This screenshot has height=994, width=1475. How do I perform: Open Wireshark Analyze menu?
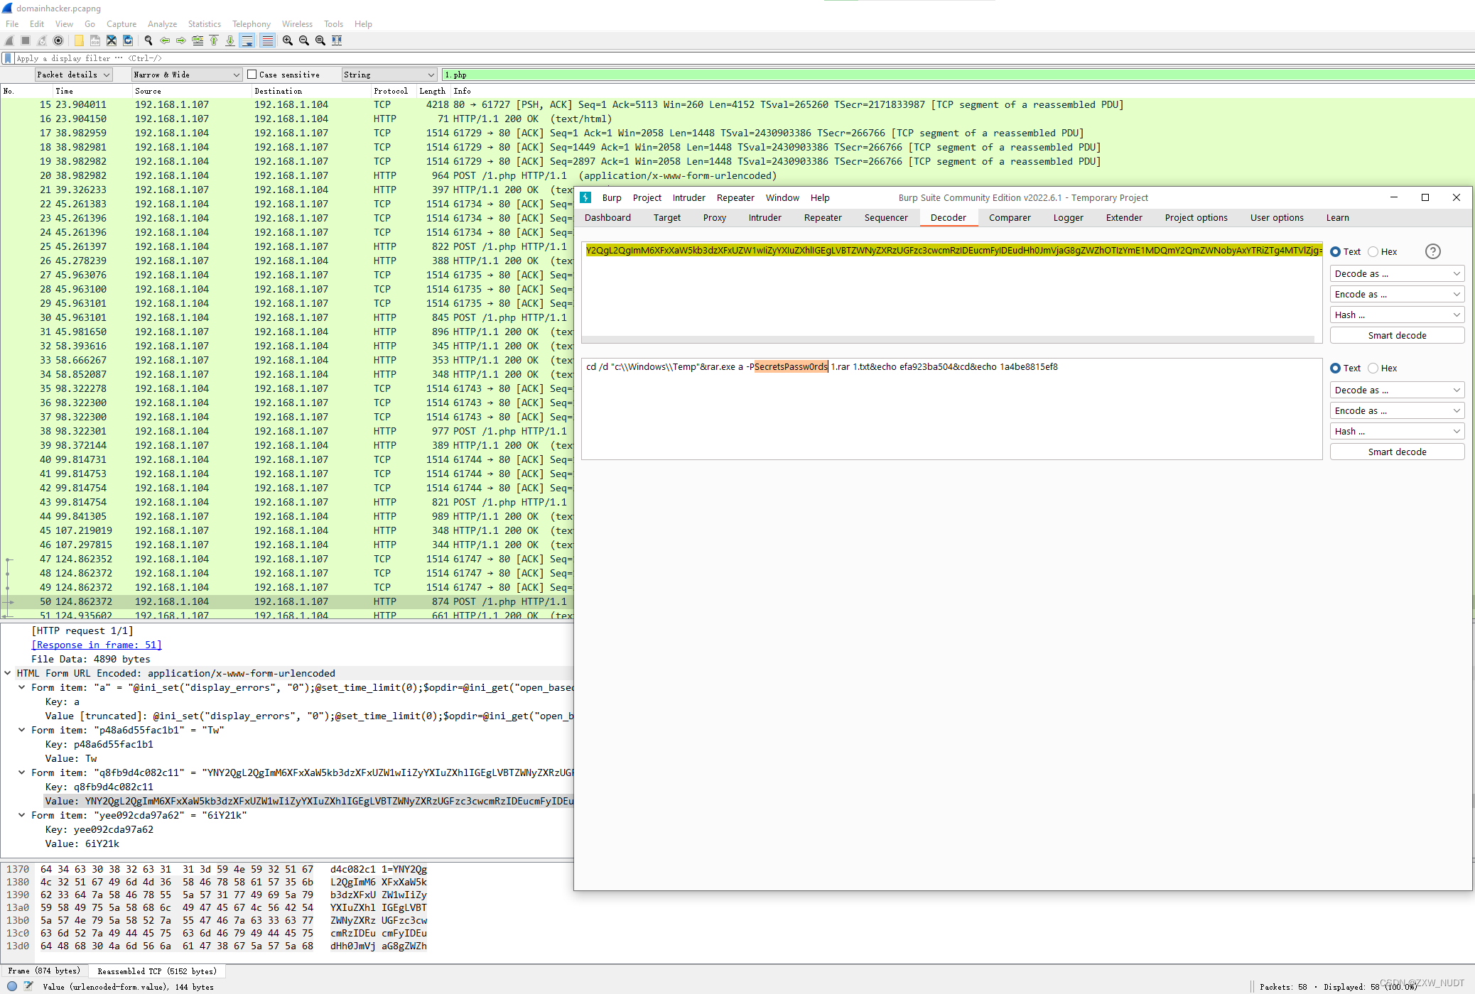coord(163,24)
